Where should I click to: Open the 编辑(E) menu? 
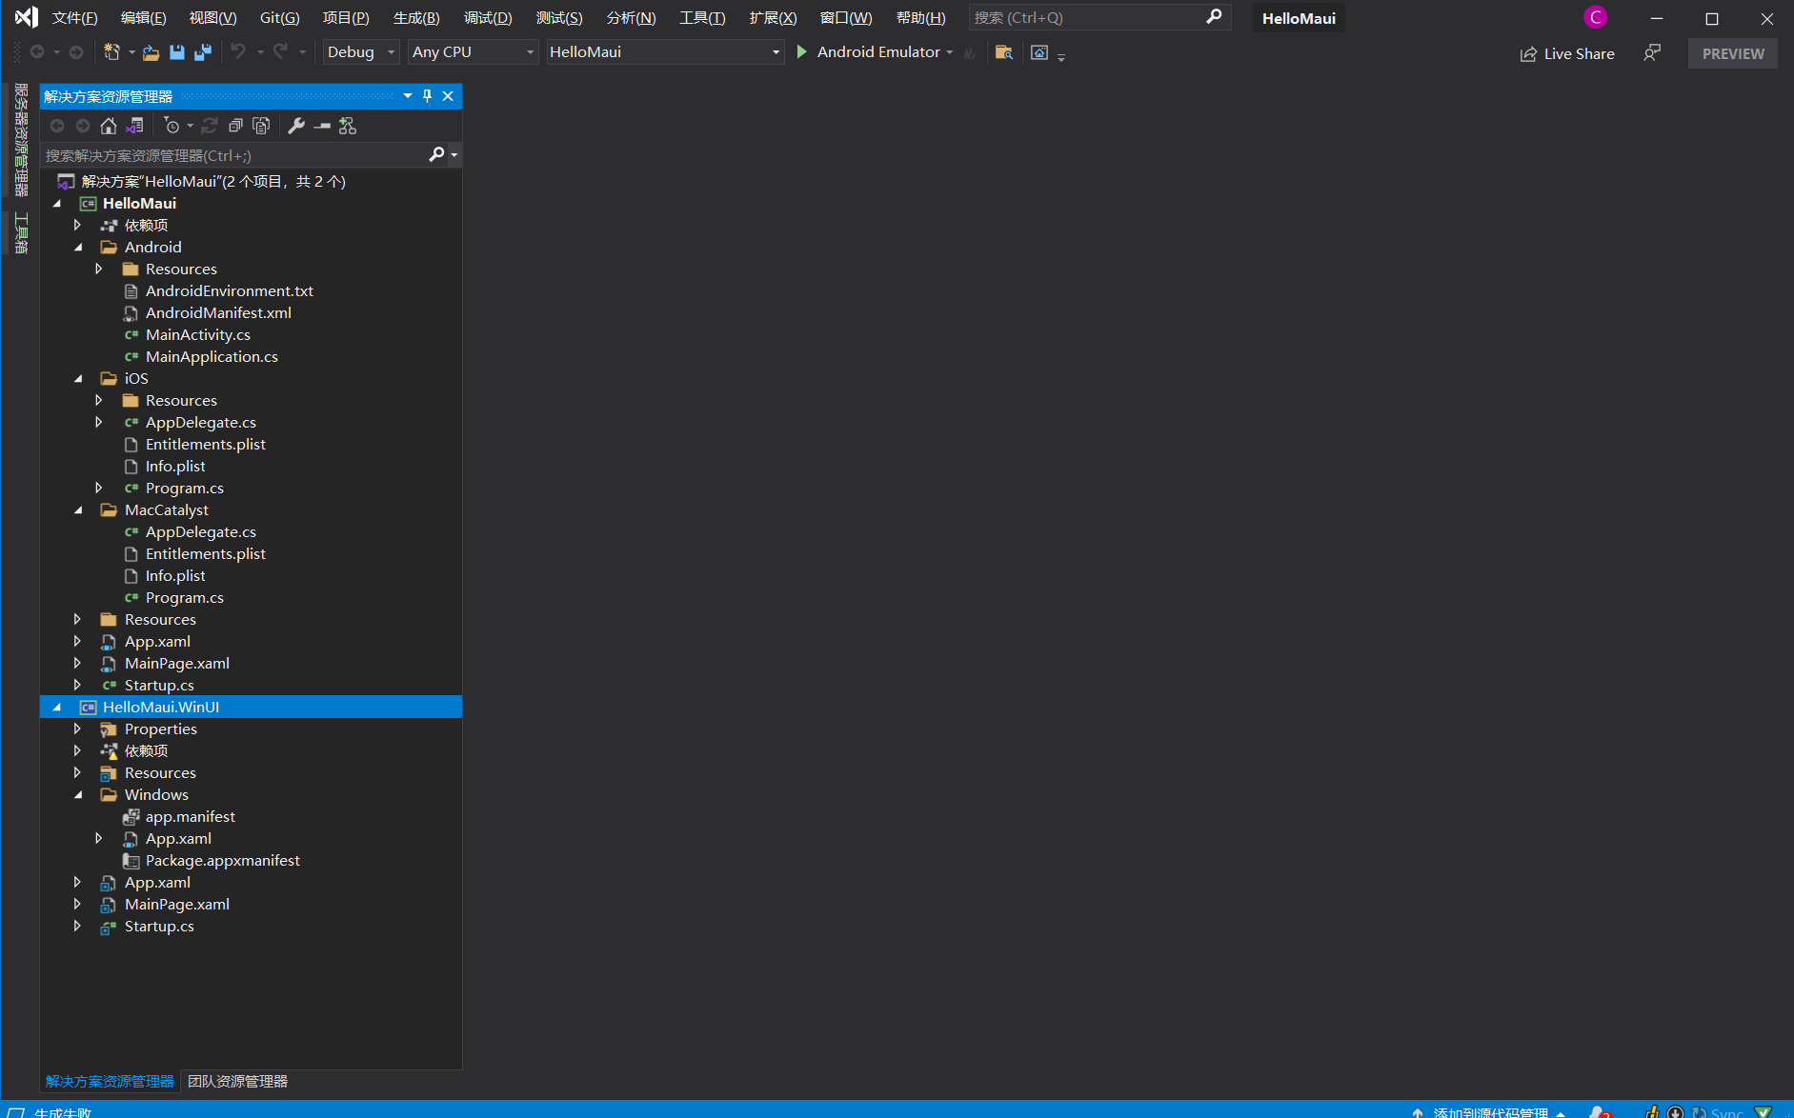[x=143, y=18]
